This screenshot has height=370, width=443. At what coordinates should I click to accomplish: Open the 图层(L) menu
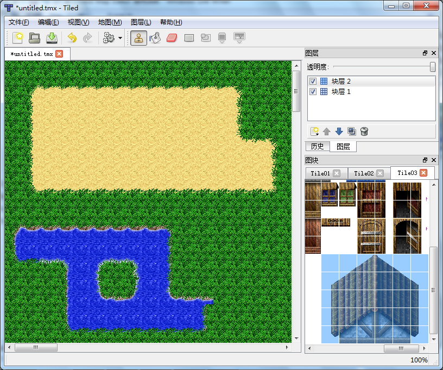tap(141, 22)
